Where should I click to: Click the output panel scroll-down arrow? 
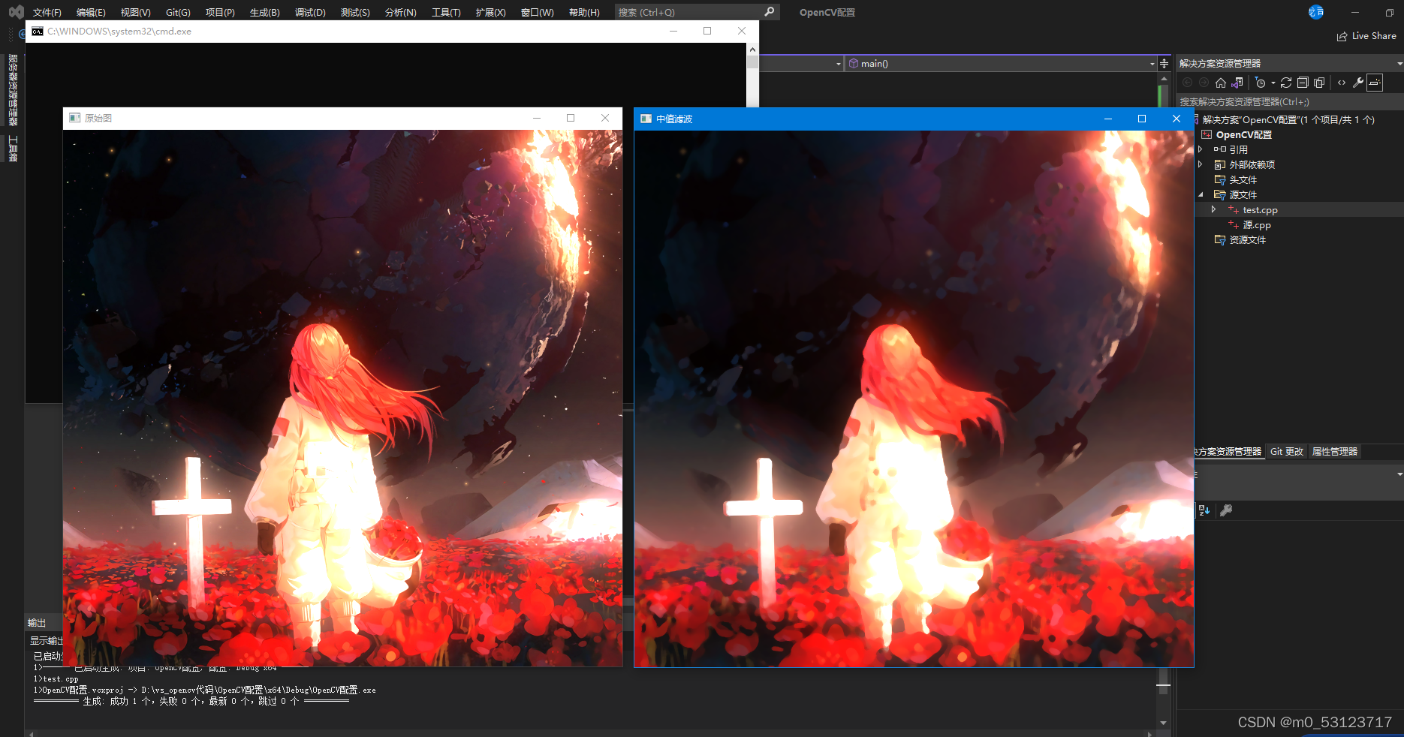(x=1163, y=723)
